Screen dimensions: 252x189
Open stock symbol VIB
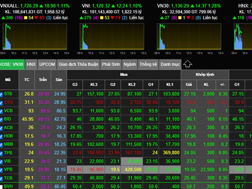click(x=8, y=161)
